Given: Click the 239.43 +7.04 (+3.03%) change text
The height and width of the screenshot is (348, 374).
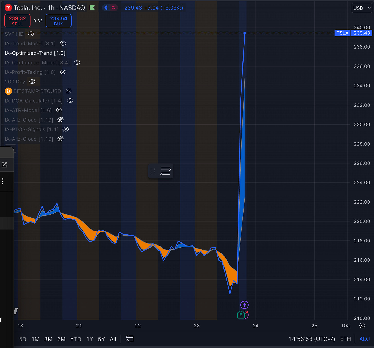Looking at the screenshot, I should click(154, 8).
